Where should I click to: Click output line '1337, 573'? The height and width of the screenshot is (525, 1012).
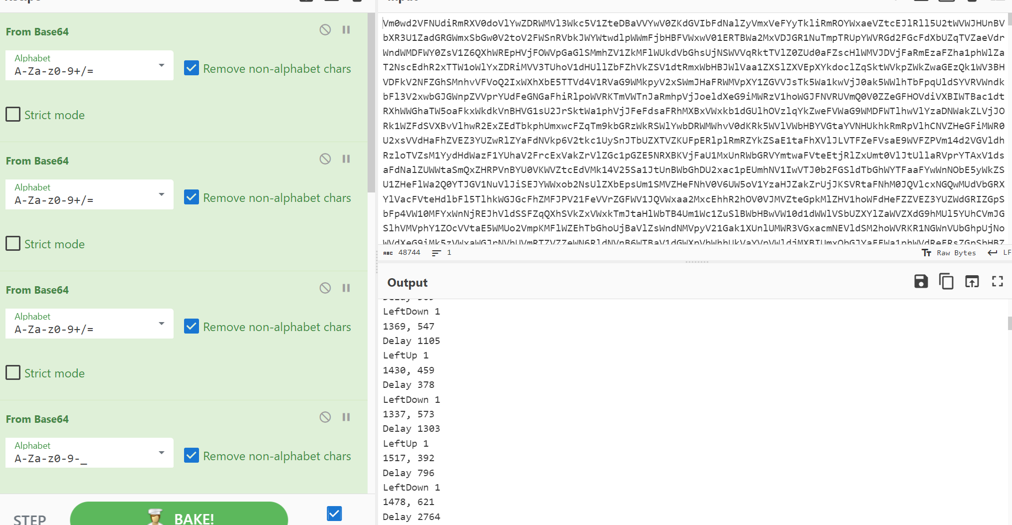[x=408, y=414]
